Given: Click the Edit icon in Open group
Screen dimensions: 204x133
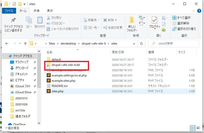Looking at the screenshot, I should (164, 24).
